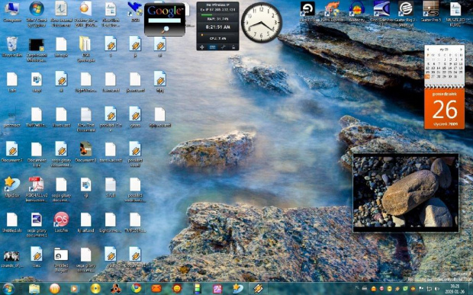Launch the Guitar Rig 2 shortcut
Viewport: 473px width, 295px height.
(406, 14)
